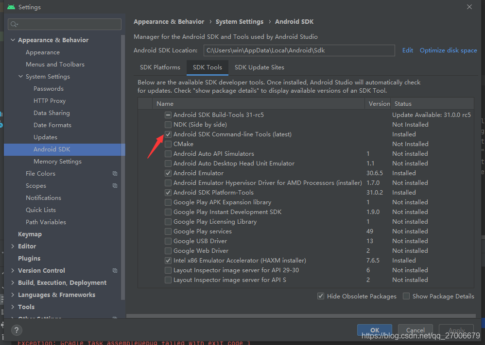Uncheck Intel x86 Emulator Accelerator (HAXM installer)
This screenshot has height=345, width=485.
[x=168, y=261]
